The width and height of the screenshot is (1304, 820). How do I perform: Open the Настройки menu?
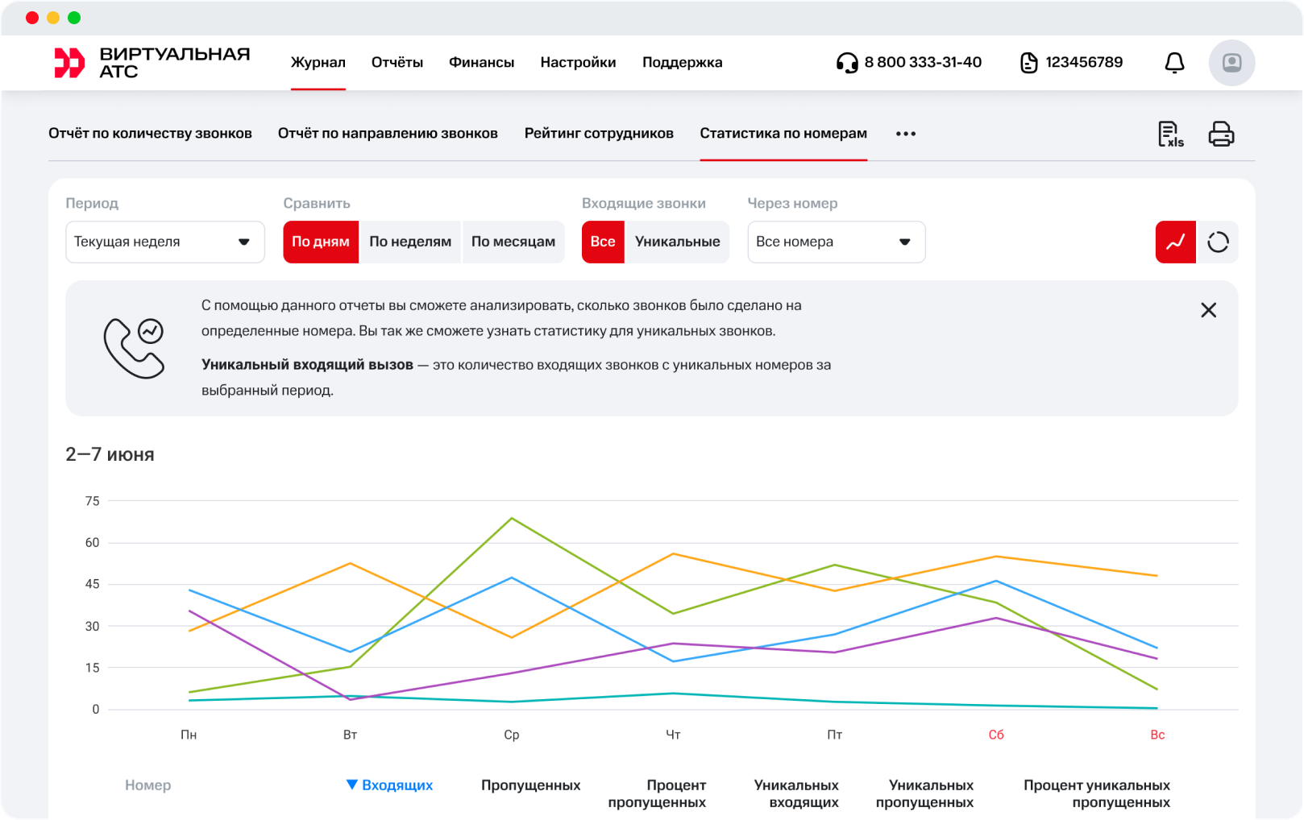578,63
